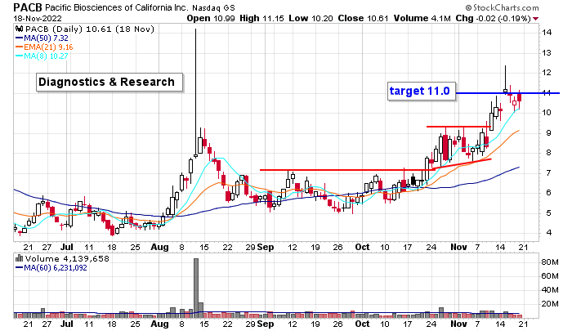Click the EMA(21) 9.16 legend entry
572x331 pixels.
click(x=44, y=47)
